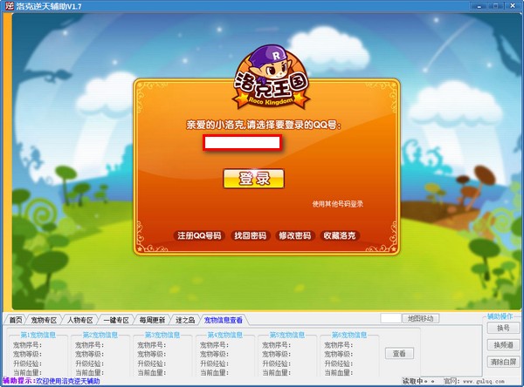Click the 辅助操作 group label
The width and height of the screenshot is (524, 387).
tap(500, 316)
